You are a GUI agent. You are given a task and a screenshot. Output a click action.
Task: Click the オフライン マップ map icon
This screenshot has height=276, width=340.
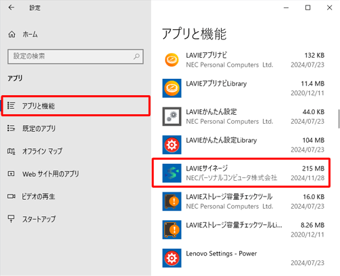point(11,151)
